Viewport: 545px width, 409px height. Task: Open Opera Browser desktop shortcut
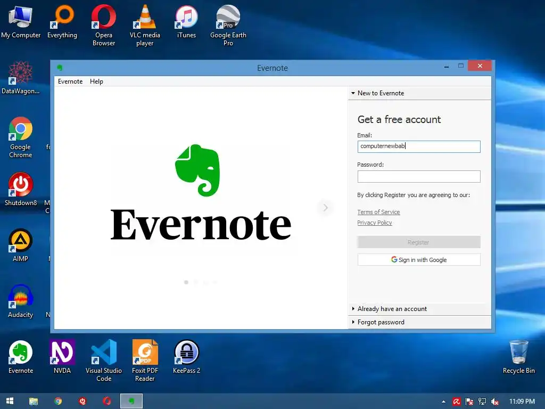tap(104, 25)
